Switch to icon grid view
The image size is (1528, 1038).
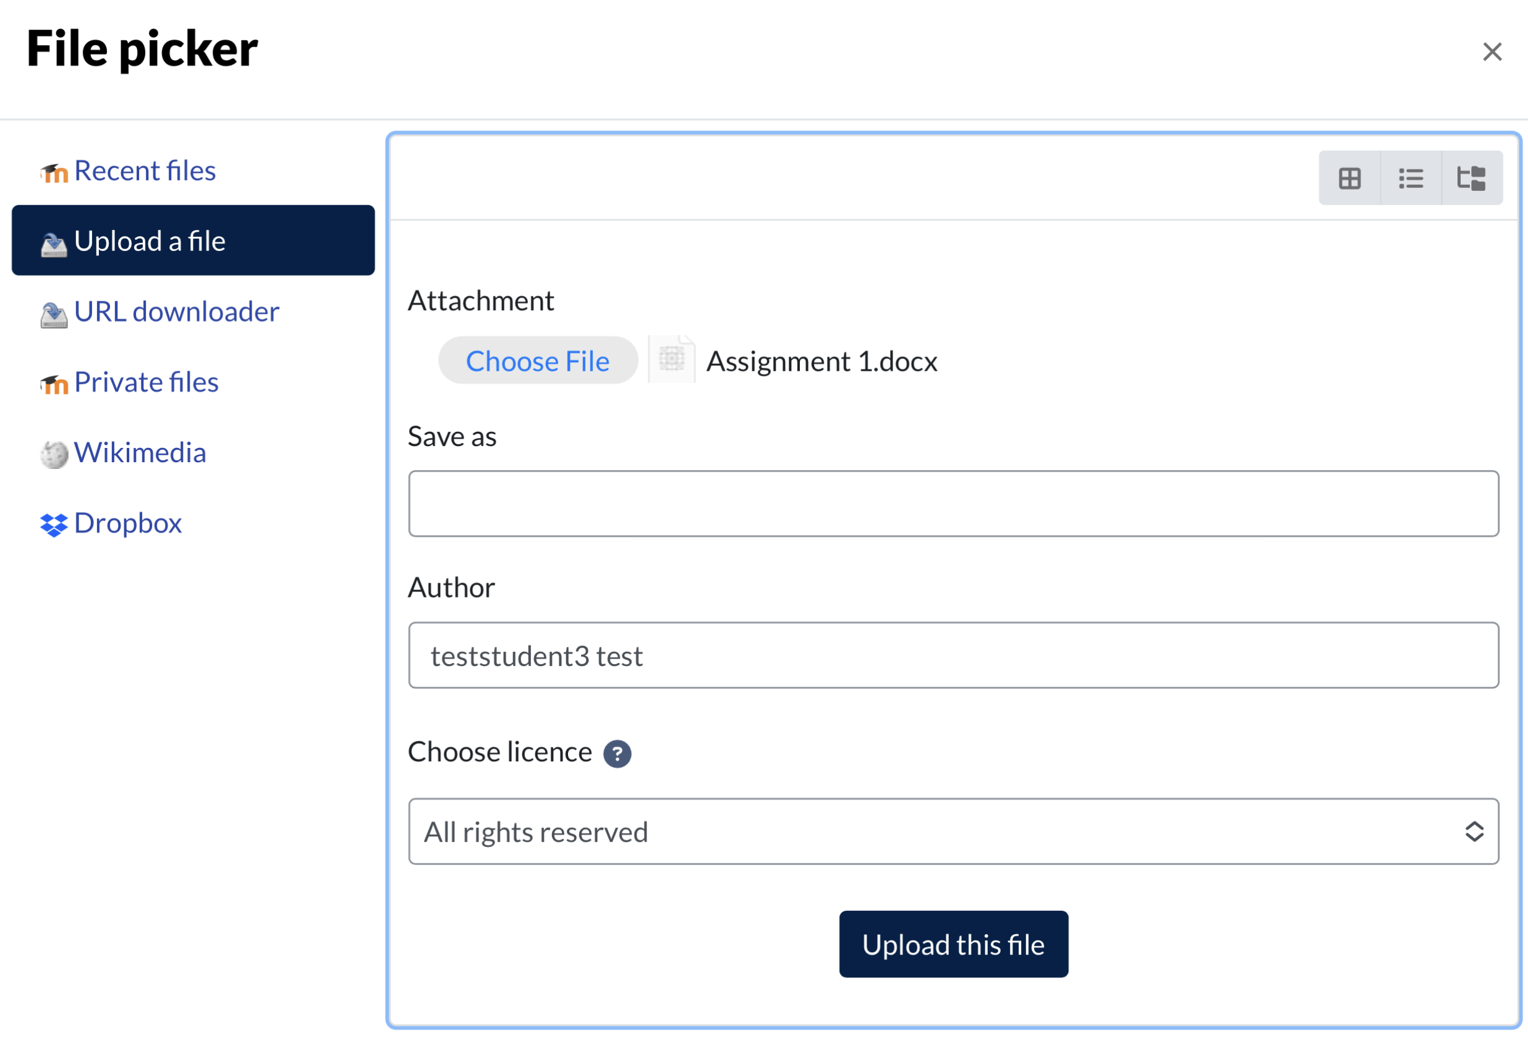point(1349,178)
